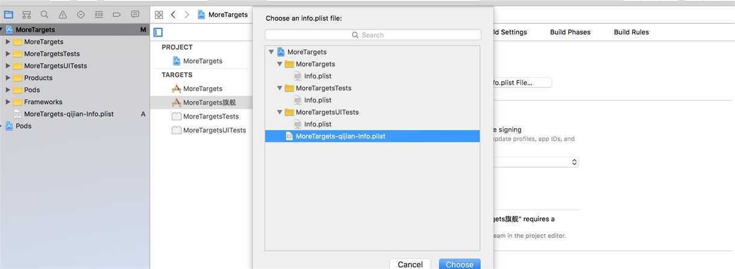
Task: Click the Cancel button
Action: click(410, 264)
